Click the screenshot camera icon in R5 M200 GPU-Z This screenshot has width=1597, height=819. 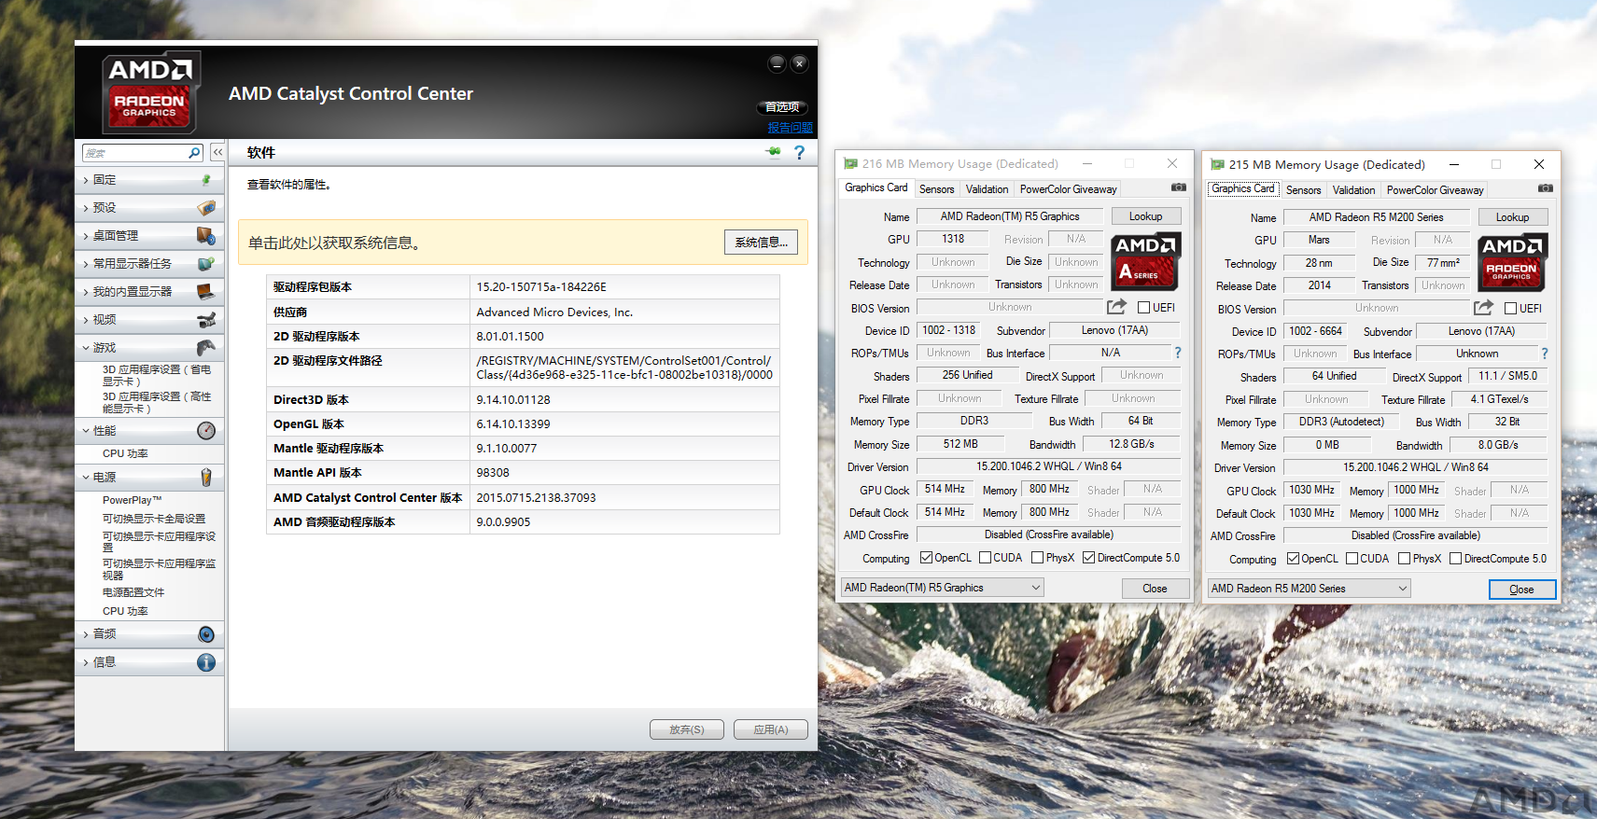[1546, 188]
